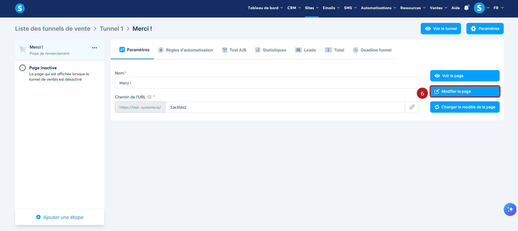Click the Statistiques bar chart icon
The height and width of the screenshot is (231, 518).
258,50
